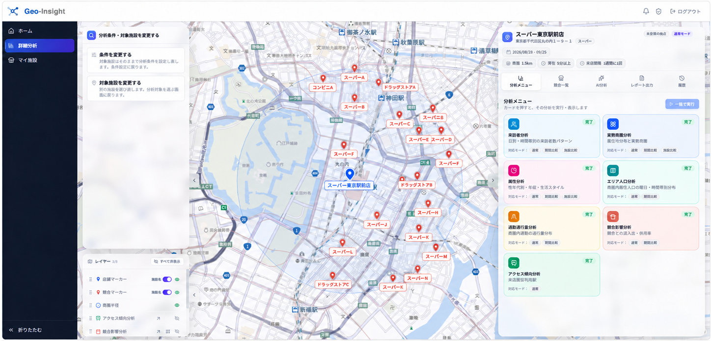The width and height of the screenshot is (712, 341).
Task: Open the 商圏 1.5km setting chip
Action: pyautogui.click(x=520, y=63)
